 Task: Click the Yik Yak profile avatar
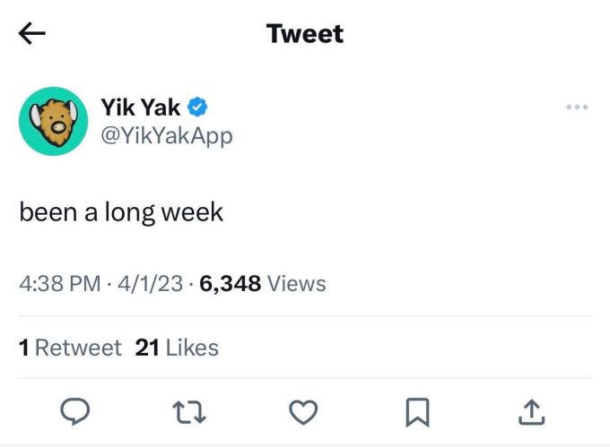(x=53, y=121)
